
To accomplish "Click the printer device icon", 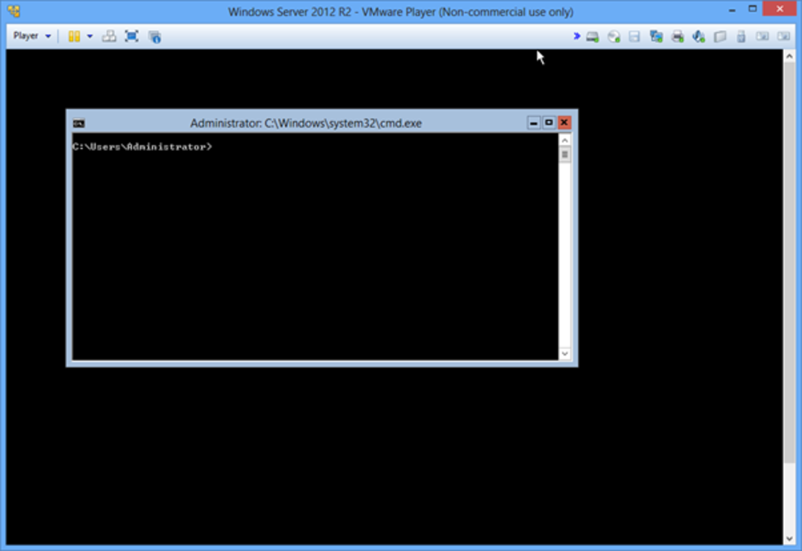I will (x=677, y=37).
